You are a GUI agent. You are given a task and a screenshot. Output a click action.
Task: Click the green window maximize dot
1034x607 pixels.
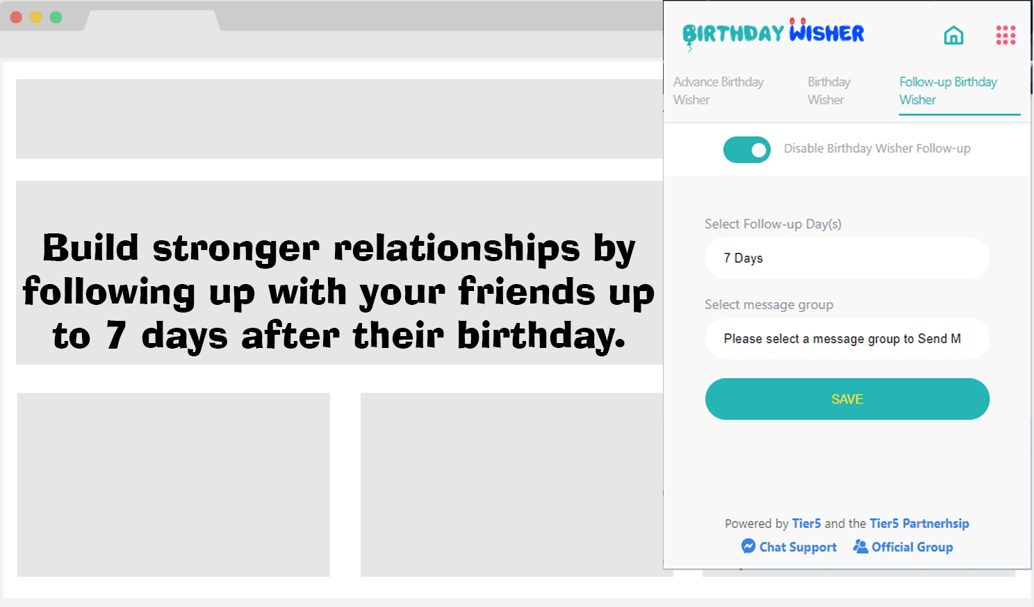point(56,17)
